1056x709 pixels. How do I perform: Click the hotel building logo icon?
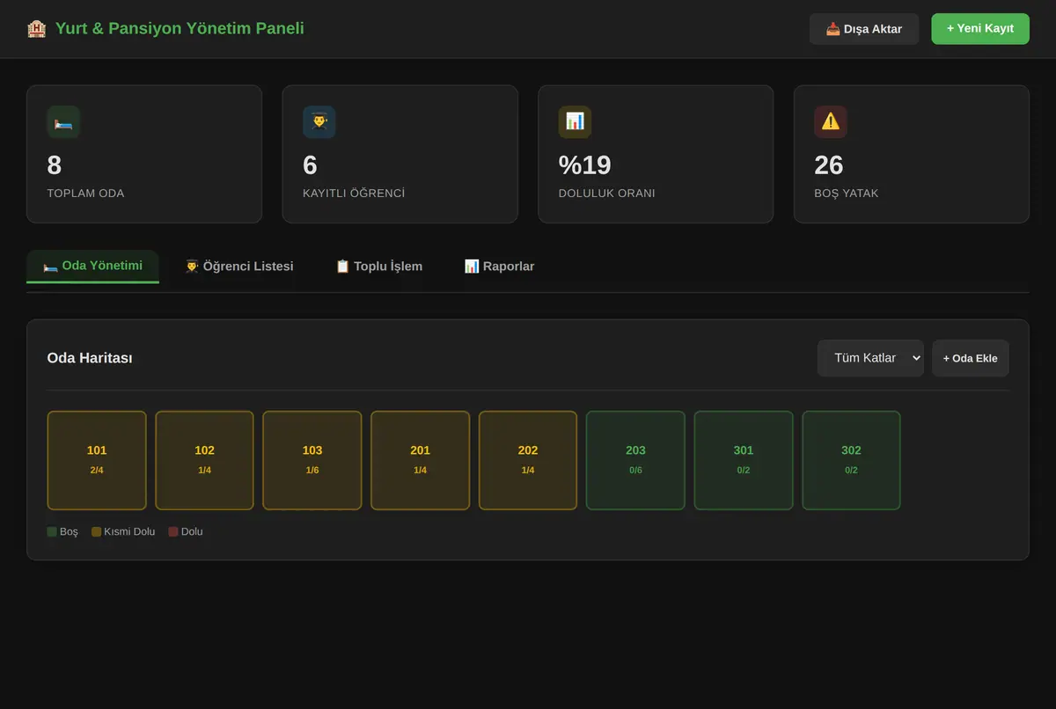point(36,29)
